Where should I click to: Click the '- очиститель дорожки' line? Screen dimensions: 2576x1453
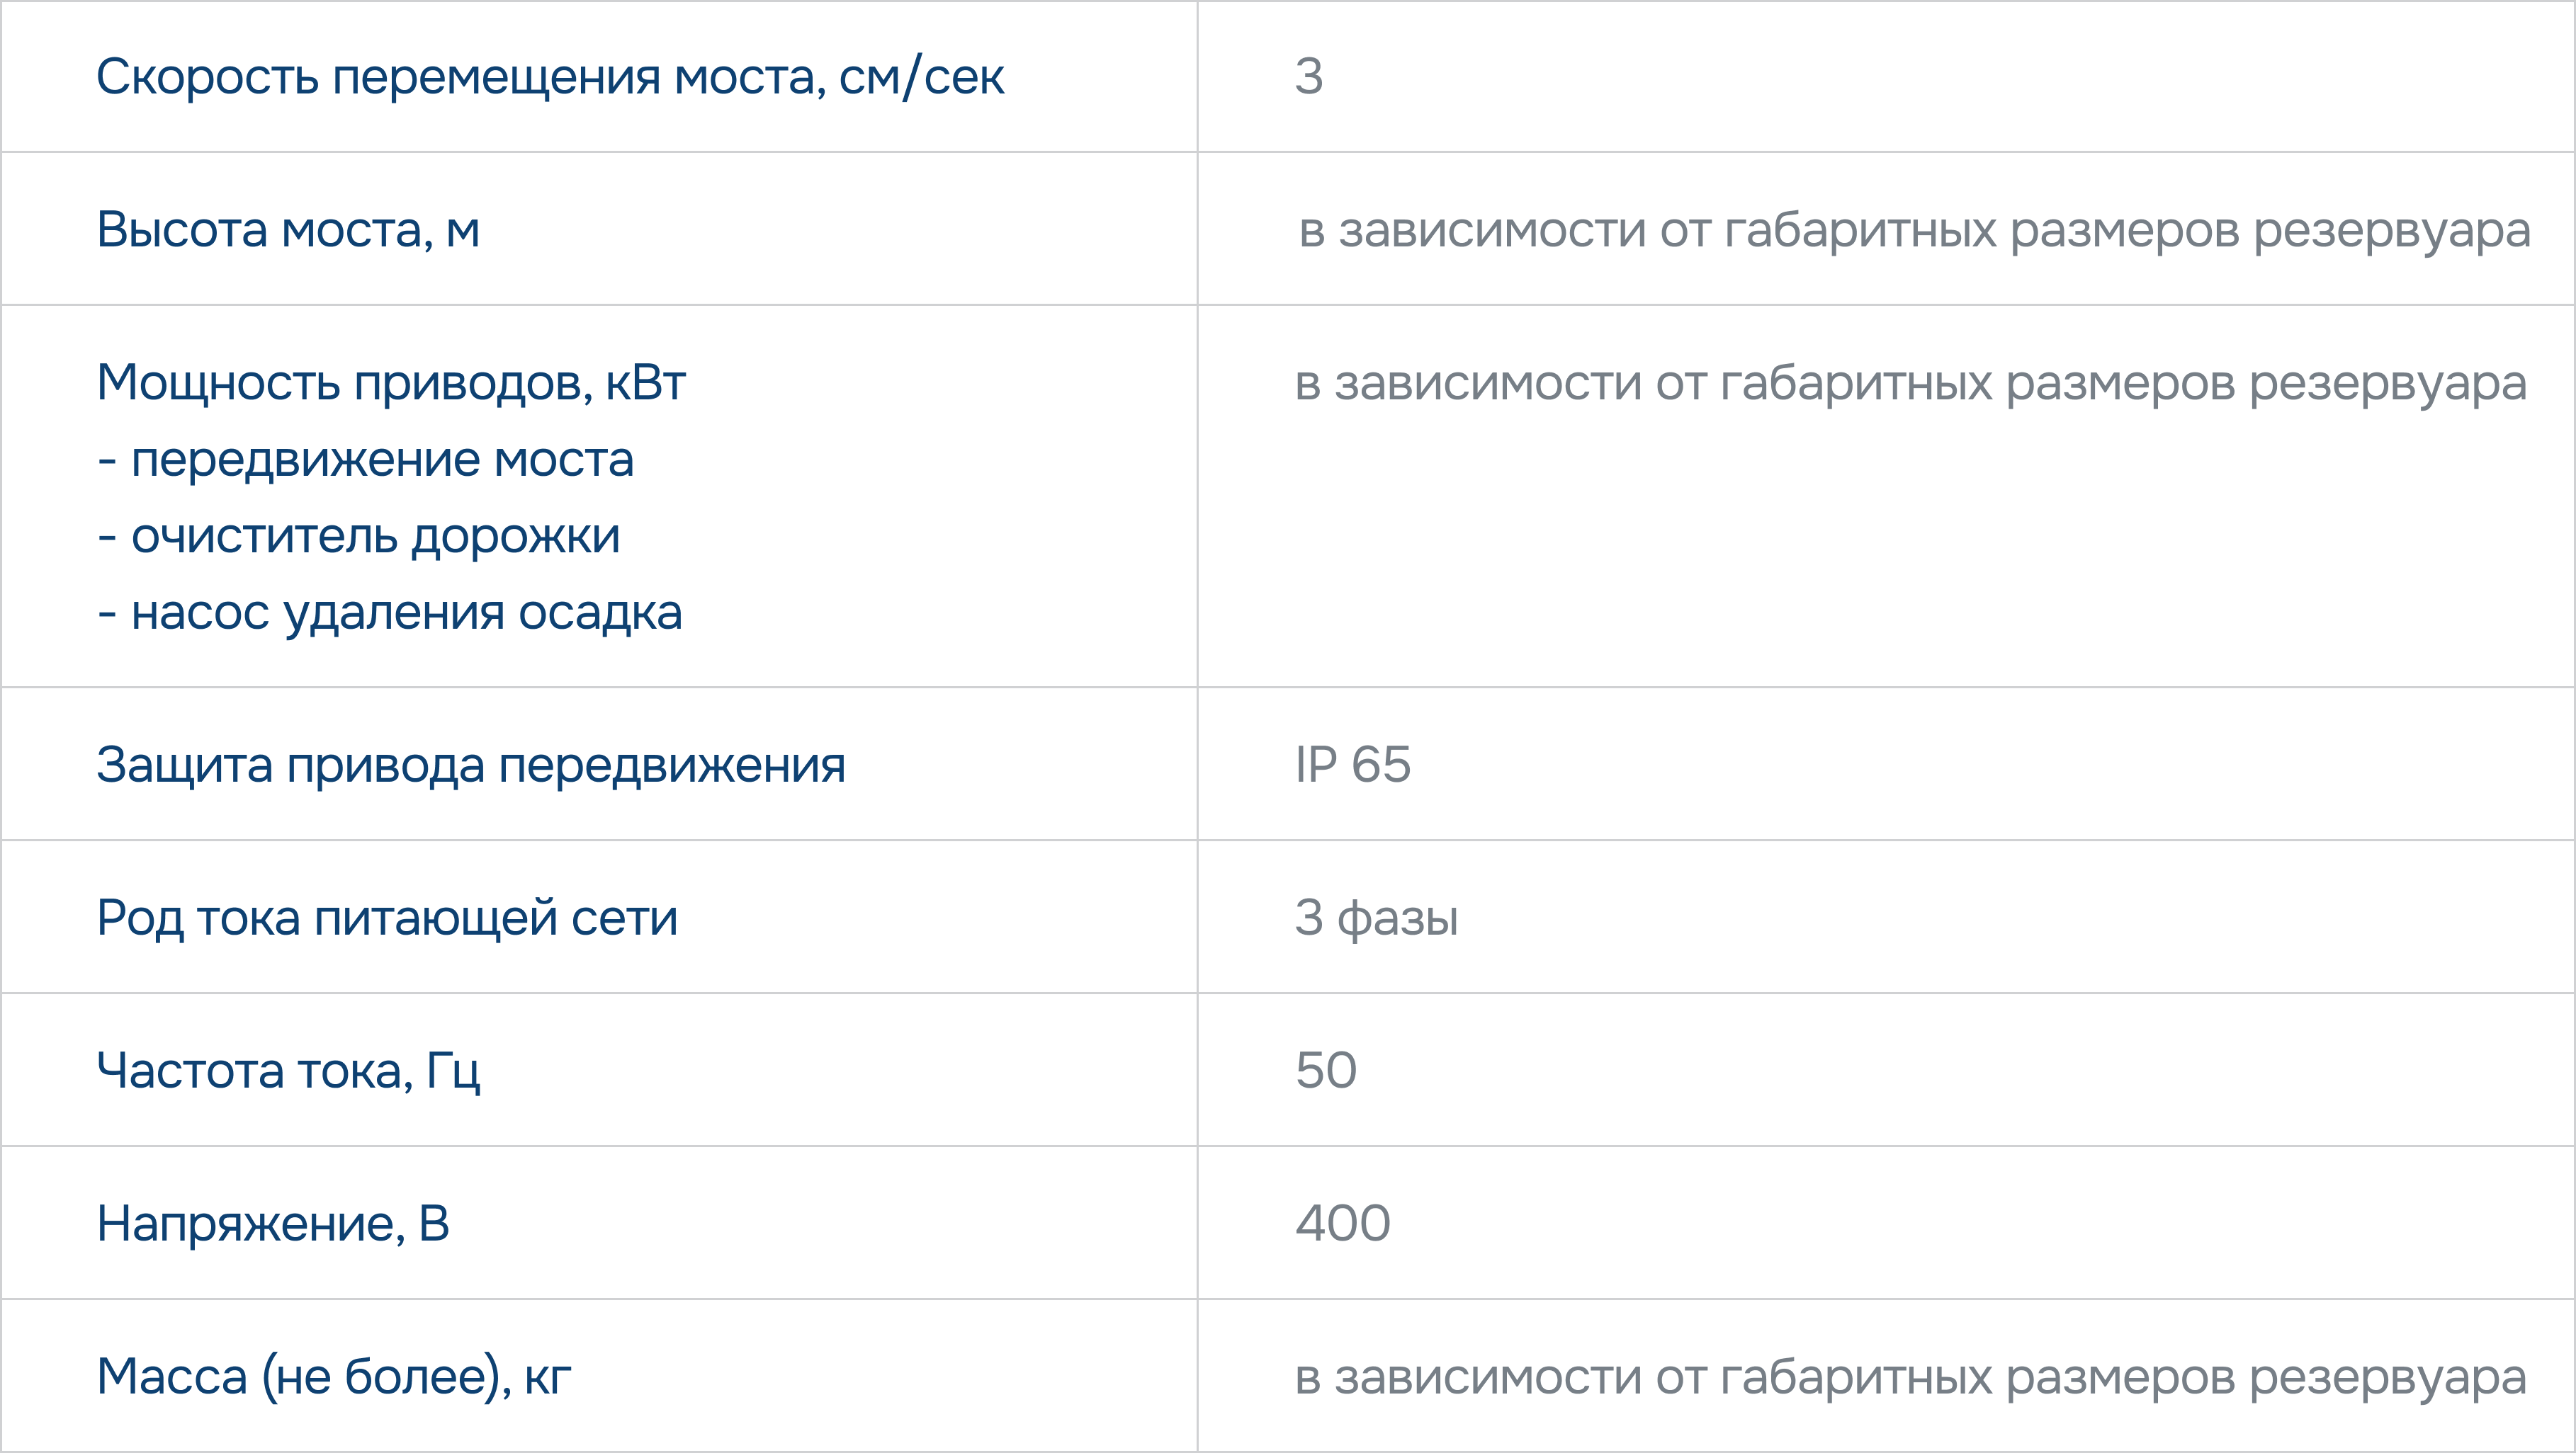tap(359, 537)
